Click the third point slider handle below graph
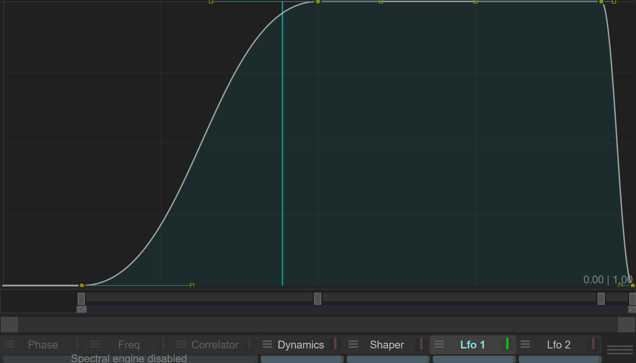 coord(601,299)
